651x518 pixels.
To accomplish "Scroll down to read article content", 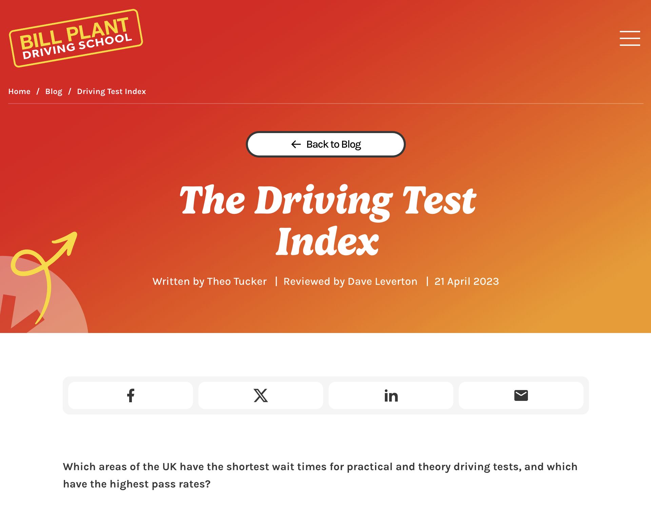I will point(325,475).
